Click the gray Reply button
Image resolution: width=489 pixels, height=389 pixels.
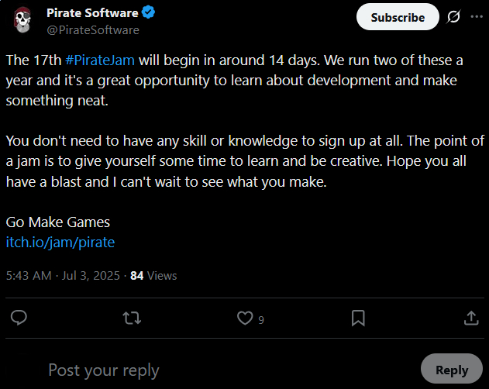[452, 369]
